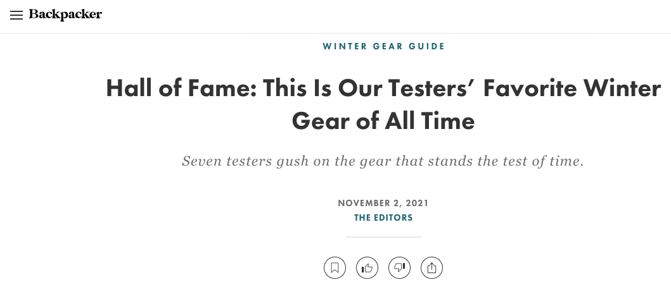Open the Winter Gear Guide category
The image size is (671, 294).
383,46
